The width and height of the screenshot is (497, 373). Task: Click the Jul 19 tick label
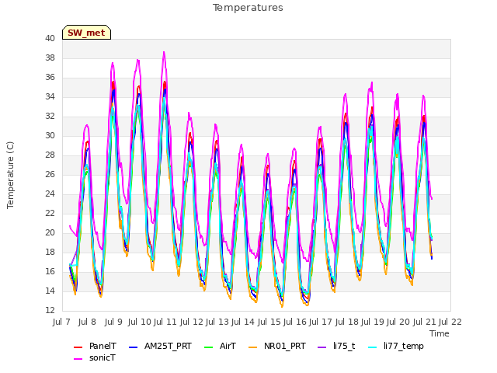pos(373,322)
